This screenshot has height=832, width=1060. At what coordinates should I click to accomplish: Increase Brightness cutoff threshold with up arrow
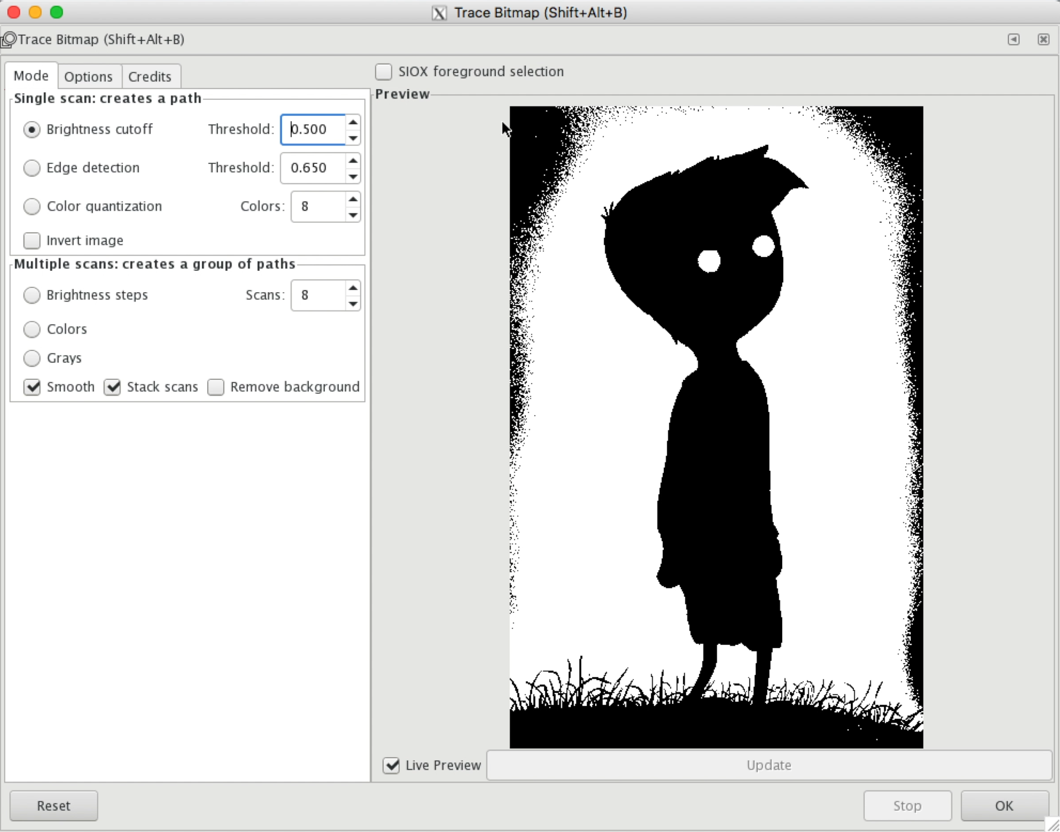pyautogui.click(x=353, y=122)
